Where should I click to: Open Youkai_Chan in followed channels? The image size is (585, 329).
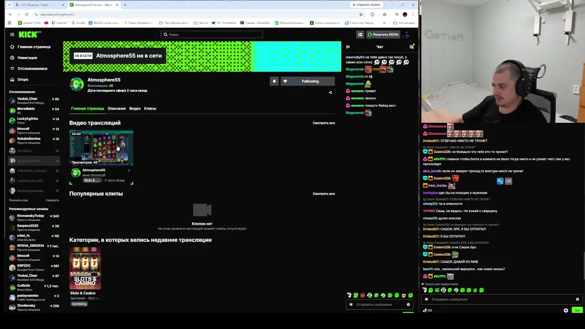(34, 101)
